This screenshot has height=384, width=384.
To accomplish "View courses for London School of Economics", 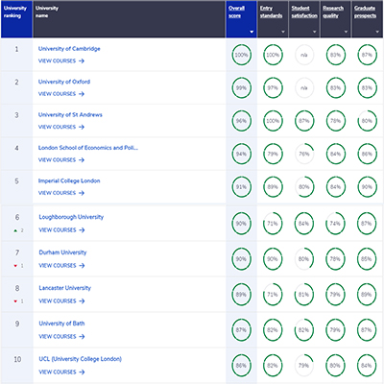I will pos(61,159).
